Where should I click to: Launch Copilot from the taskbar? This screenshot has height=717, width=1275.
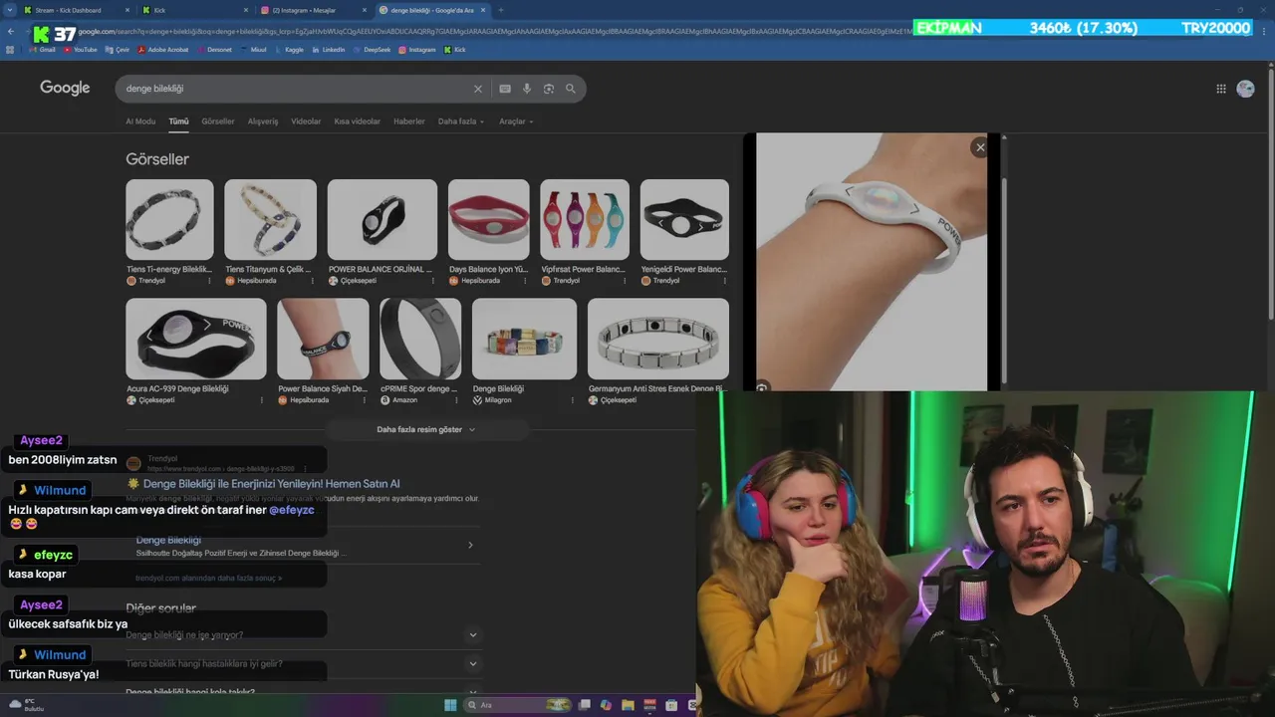pos(606,705)
